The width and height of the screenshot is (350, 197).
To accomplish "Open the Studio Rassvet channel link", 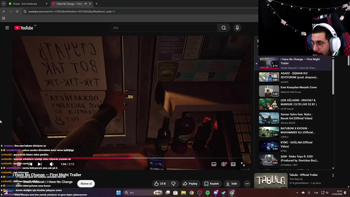I will coord(48,182).
